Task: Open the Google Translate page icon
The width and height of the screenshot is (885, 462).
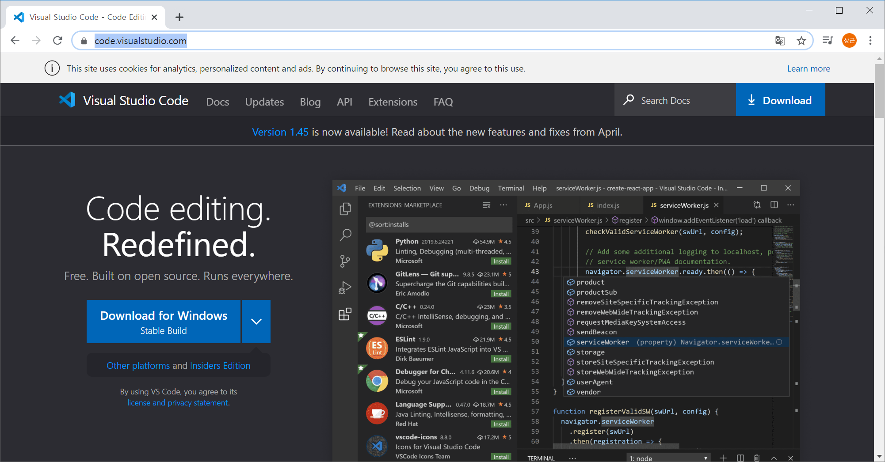Action: (780, 41)
